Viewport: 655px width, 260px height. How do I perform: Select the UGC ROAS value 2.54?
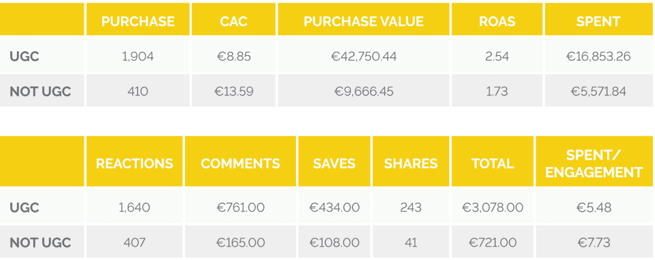coord(497,56)
